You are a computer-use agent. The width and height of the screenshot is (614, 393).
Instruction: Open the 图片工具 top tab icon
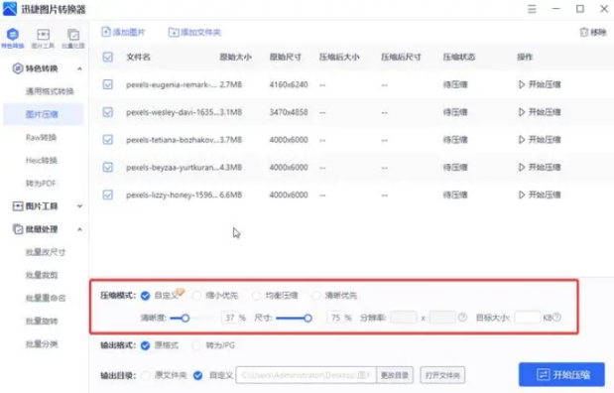point(43,38)
